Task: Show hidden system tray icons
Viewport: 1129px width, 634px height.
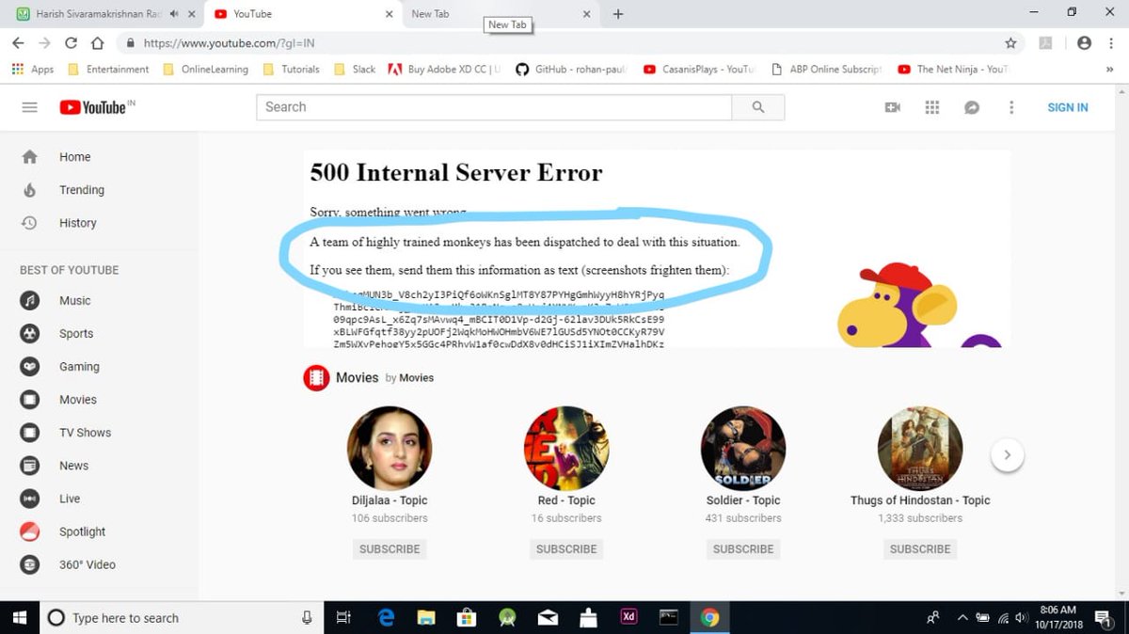Action: (x=962, y=618)
